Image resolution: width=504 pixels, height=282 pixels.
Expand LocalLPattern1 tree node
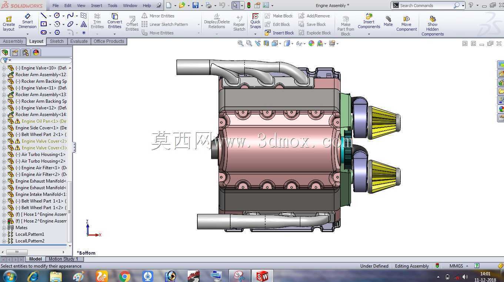pyautogui.click(x=4, y=234)
